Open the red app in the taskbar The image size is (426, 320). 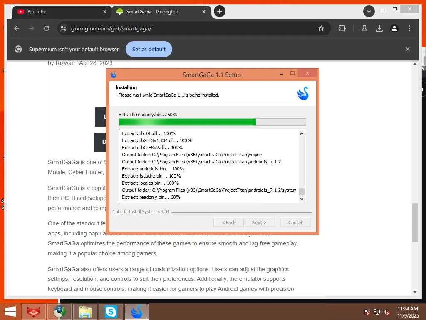[x=33, y=312]
